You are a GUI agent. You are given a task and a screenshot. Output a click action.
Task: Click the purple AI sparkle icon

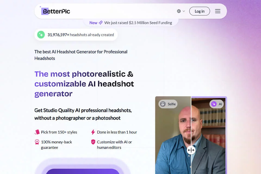click(214, 104)
